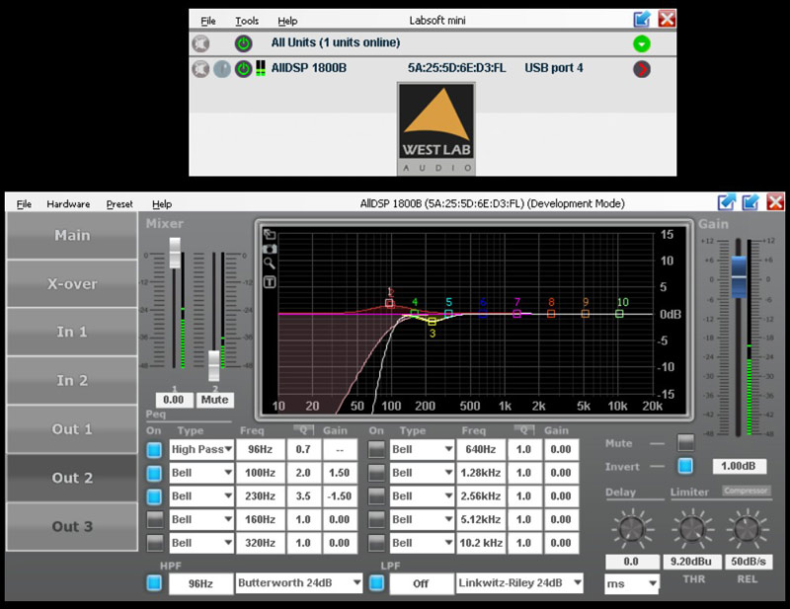This screenshot has height=609, width=790.
Task: Click the Compressor icon near the Limiter section
Action: 746,492
